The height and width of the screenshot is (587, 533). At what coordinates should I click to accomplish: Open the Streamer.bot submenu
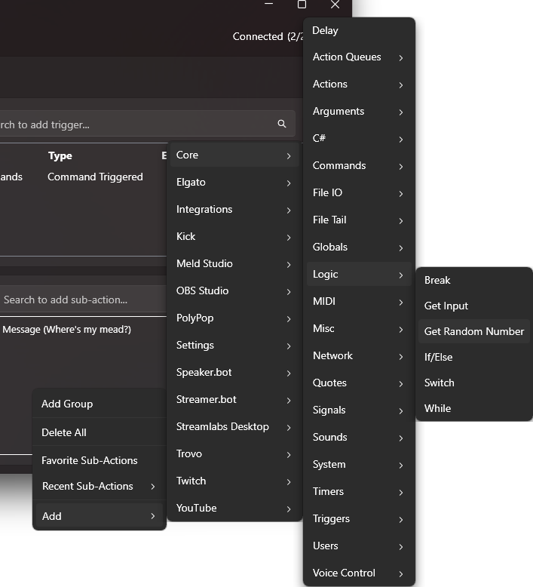[234, 399]
